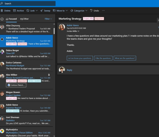Switch to the Other inbox tab
The image size is (159, 137).
[x=24, y=19]
